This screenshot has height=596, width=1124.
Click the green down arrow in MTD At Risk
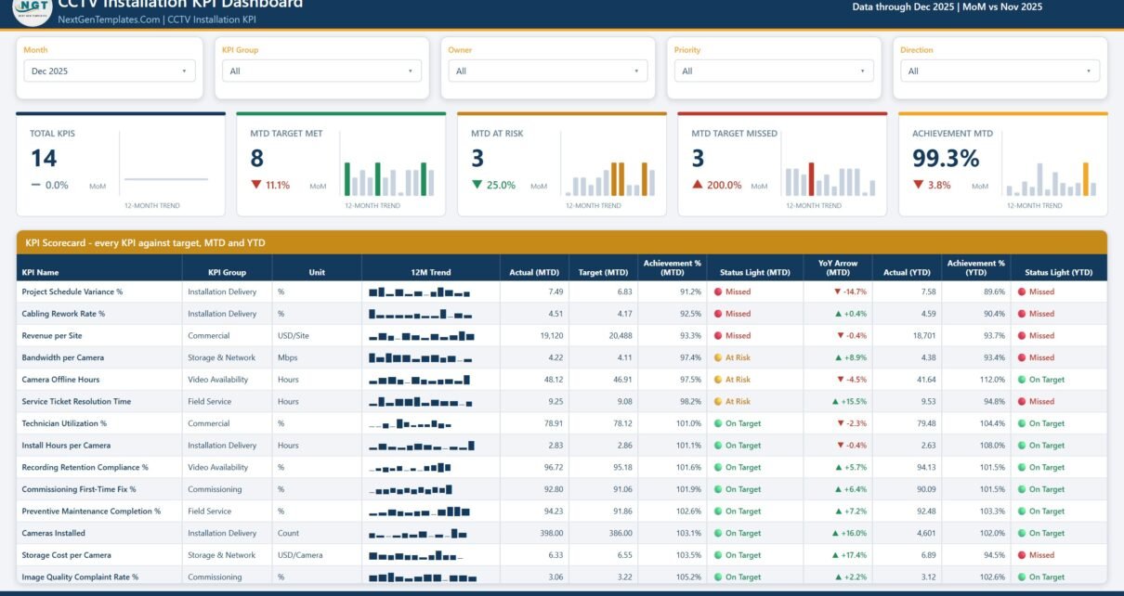click(477, 185)
